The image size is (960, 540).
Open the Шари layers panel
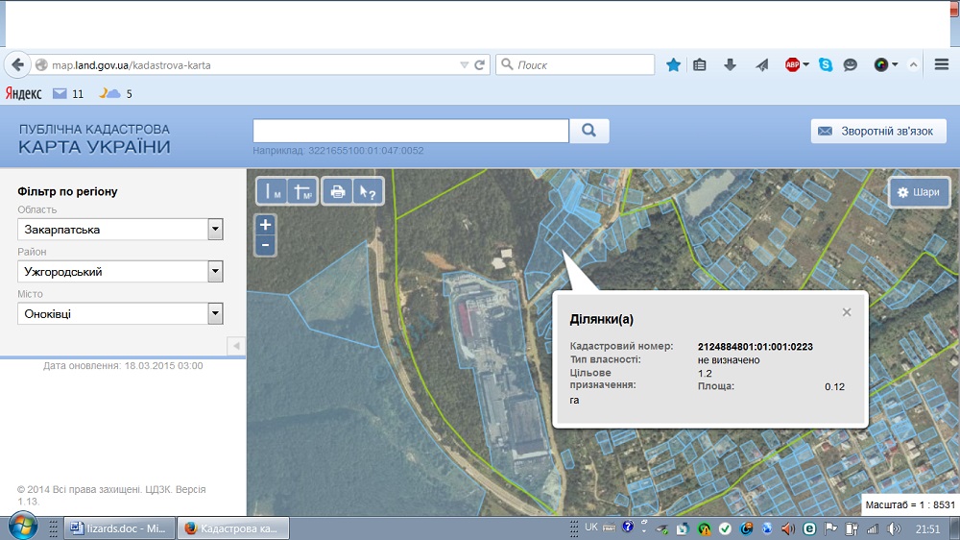[919, 192]
